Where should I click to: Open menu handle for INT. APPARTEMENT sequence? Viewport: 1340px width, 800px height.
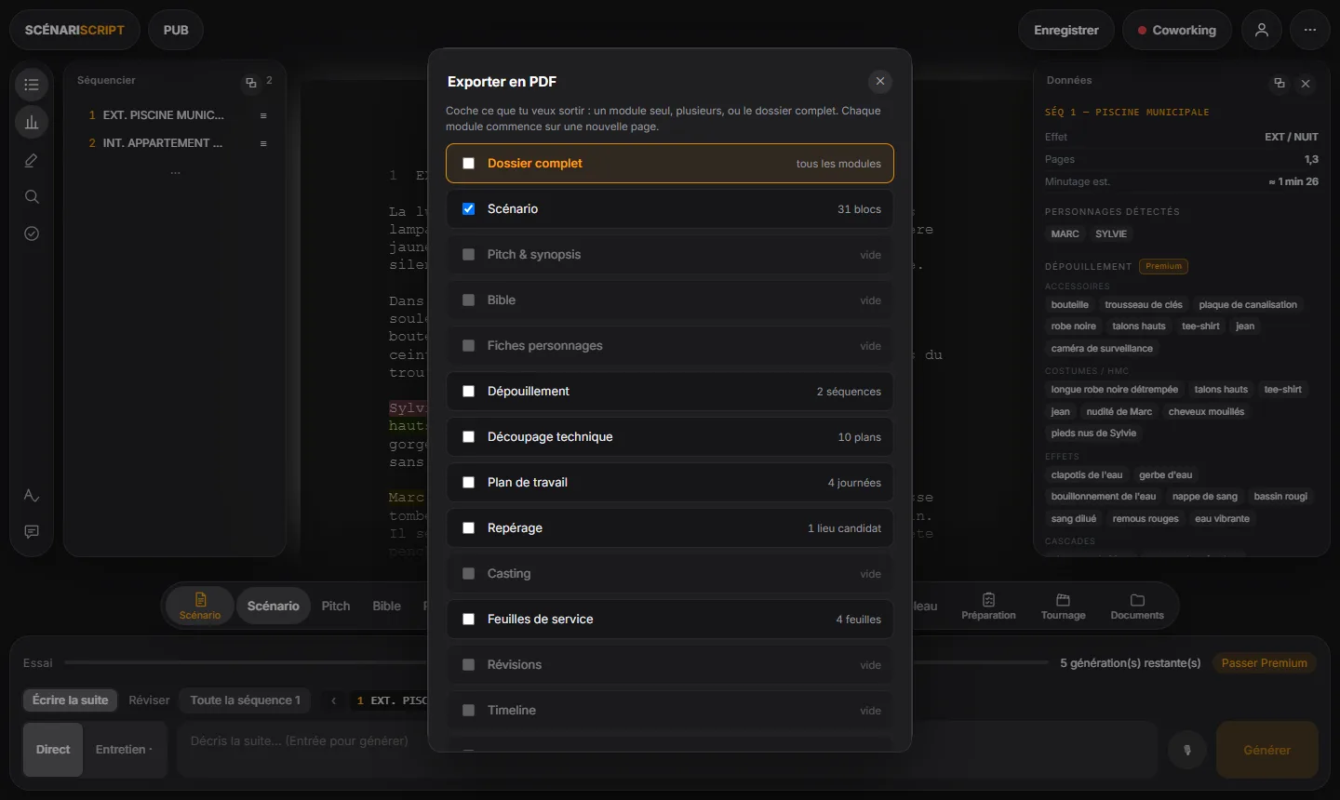tap(263, 143)
